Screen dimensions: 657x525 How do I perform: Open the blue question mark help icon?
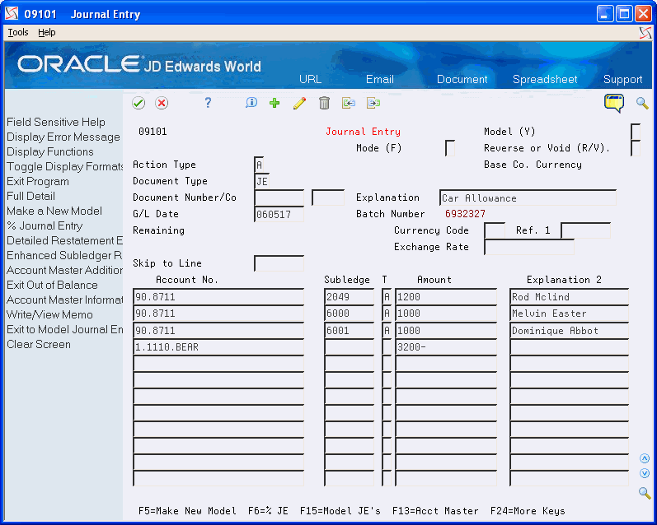point(208,103)
